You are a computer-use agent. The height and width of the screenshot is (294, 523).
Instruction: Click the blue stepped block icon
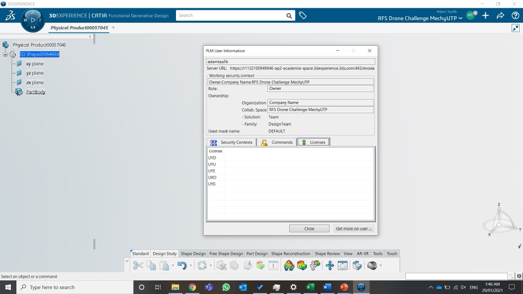click(357, 265)
